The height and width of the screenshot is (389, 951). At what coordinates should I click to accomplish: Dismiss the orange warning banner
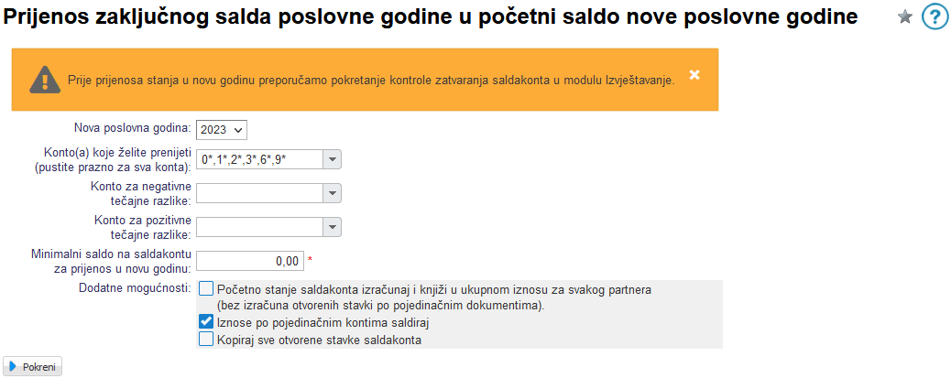coord(694,75)
